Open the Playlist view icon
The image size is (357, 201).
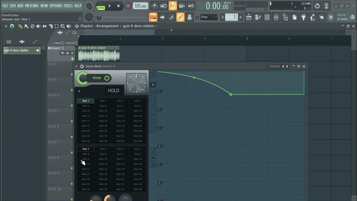click(x=249, y=17)
